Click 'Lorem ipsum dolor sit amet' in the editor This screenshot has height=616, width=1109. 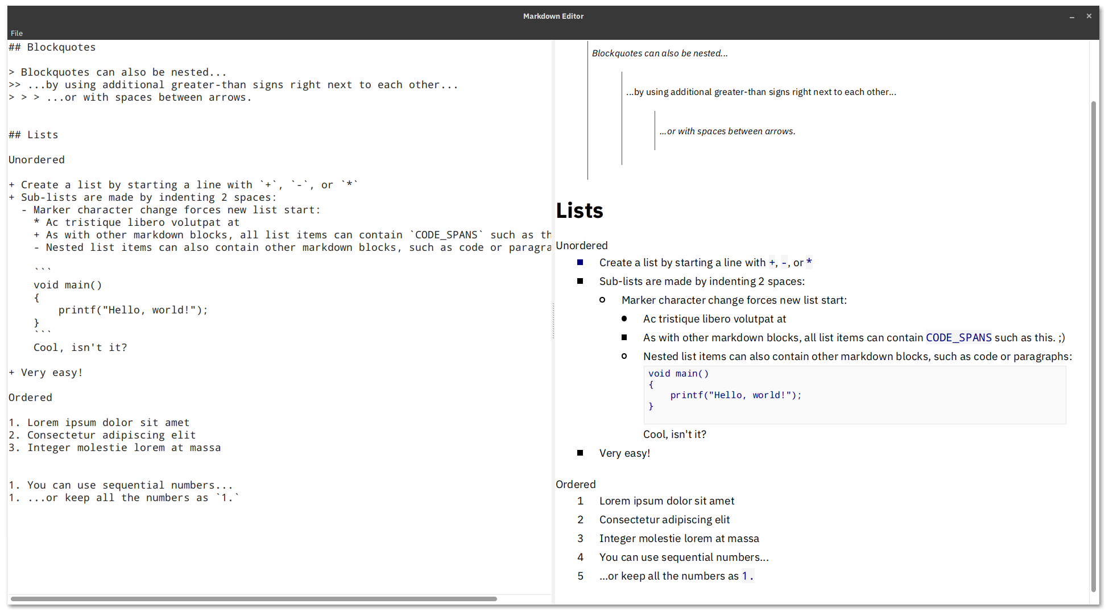[x=108, y=423]
